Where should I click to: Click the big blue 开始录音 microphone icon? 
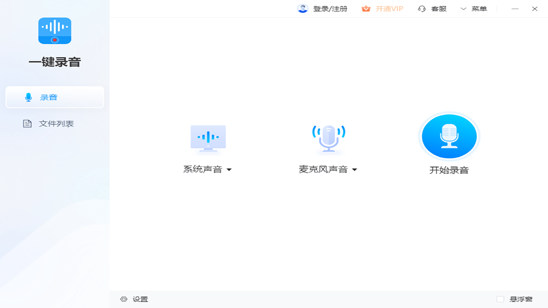[449, 136]
